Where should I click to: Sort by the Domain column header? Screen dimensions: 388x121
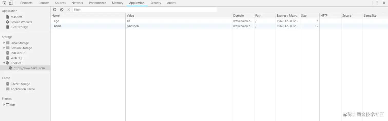243,16
